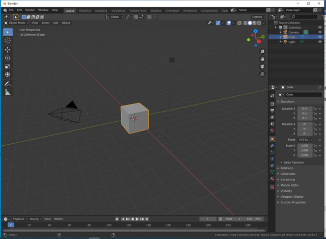Select the Measure tool

pos(8,92)
